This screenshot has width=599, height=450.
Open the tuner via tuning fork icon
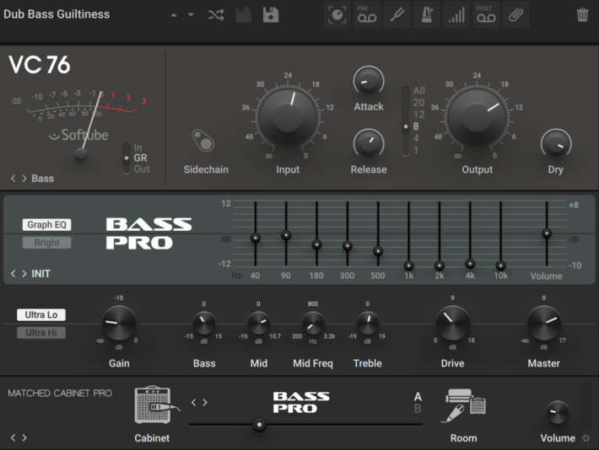click(x=396, y=15)
